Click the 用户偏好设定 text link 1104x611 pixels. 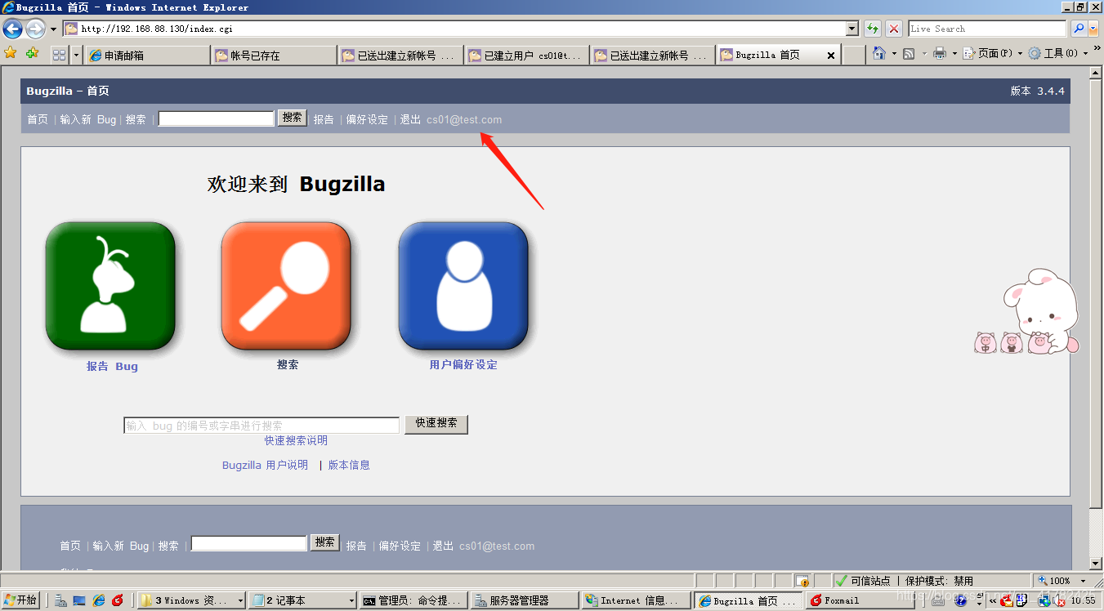click(x=463, y=364)
